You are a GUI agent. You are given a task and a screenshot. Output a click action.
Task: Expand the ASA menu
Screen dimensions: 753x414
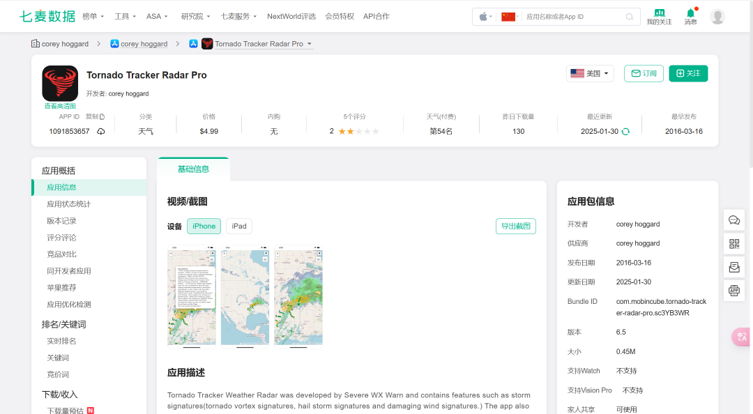(x=157, y=16)
